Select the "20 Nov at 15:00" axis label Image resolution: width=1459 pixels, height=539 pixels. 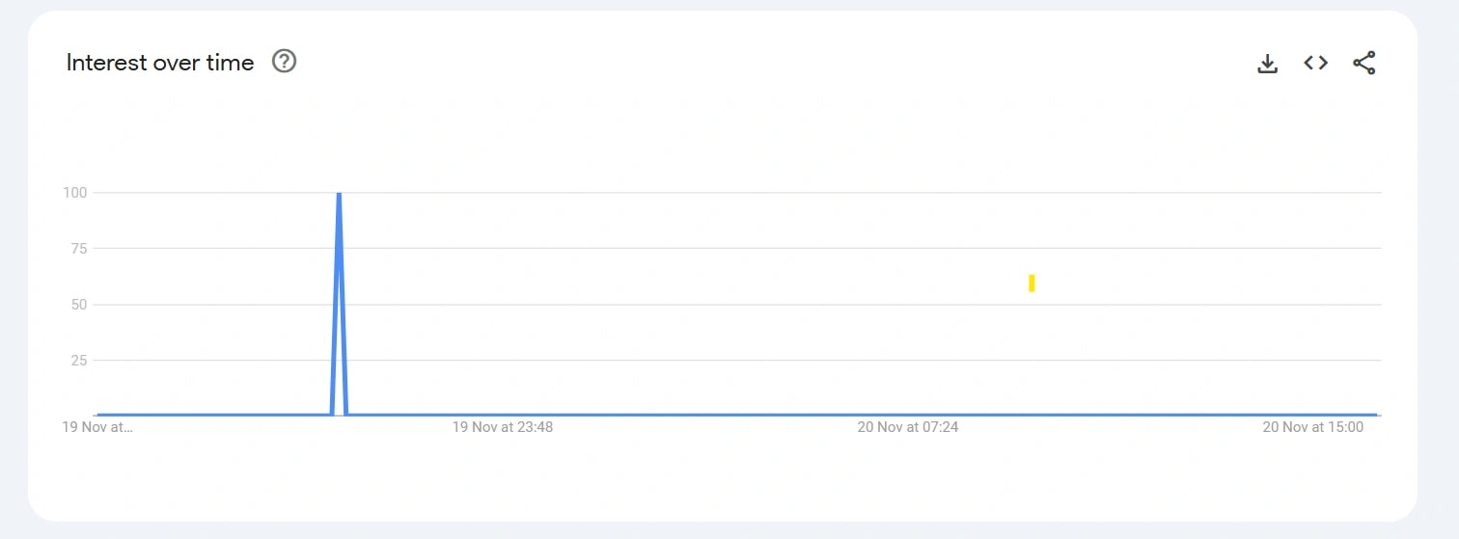click(x=1313, y=426)
